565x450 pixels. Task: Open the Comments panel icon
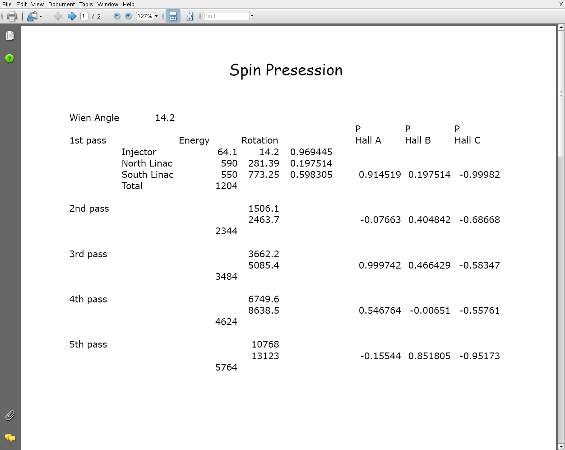click(x=10, y=438)
